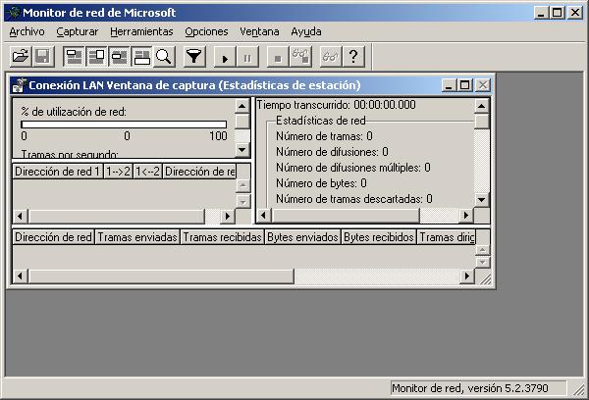Click the glasses display captured data icon
The width and height of the screenshot is (589, 400).
tap(331, 57)
